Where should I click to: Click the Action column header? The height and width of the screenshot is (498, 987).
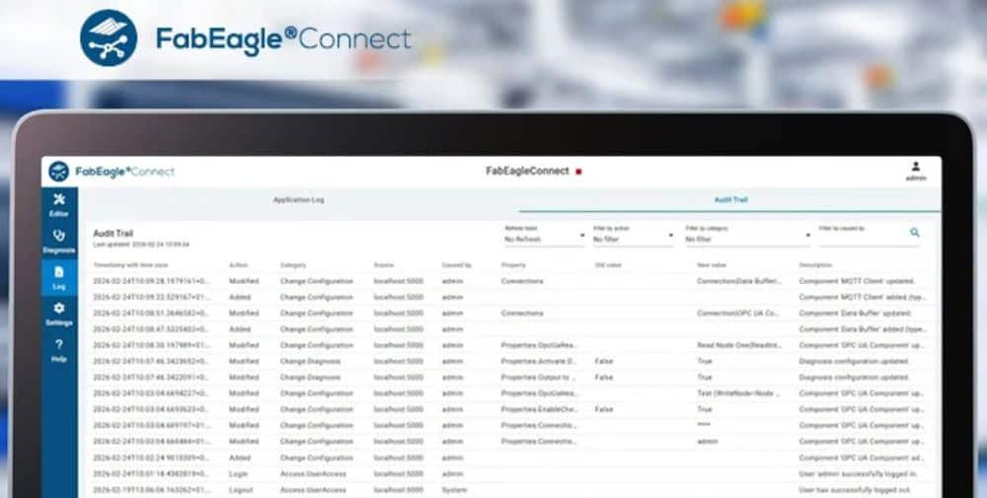pos(239,265)
